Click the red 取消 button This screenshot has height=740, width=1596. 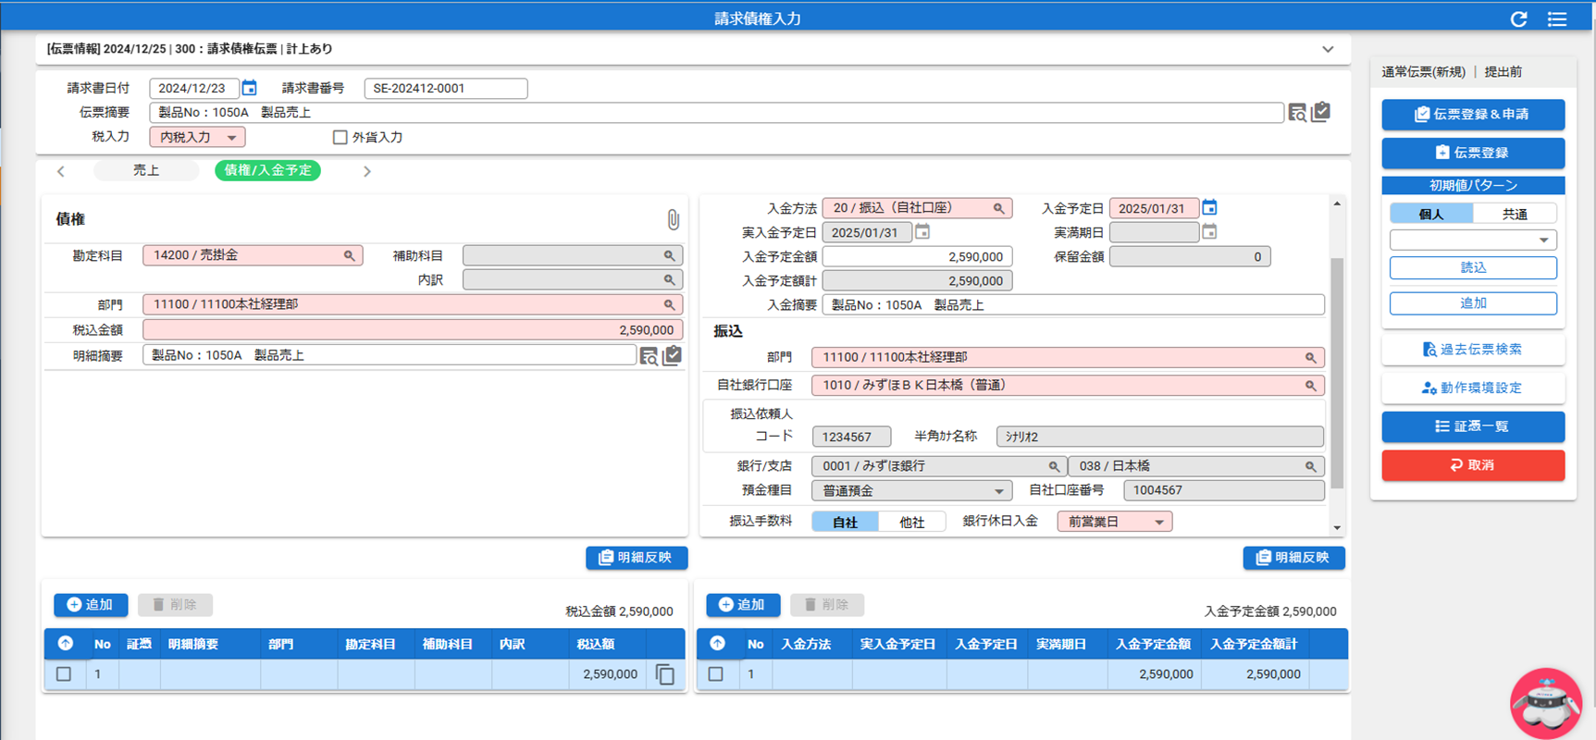point(1473,465)
